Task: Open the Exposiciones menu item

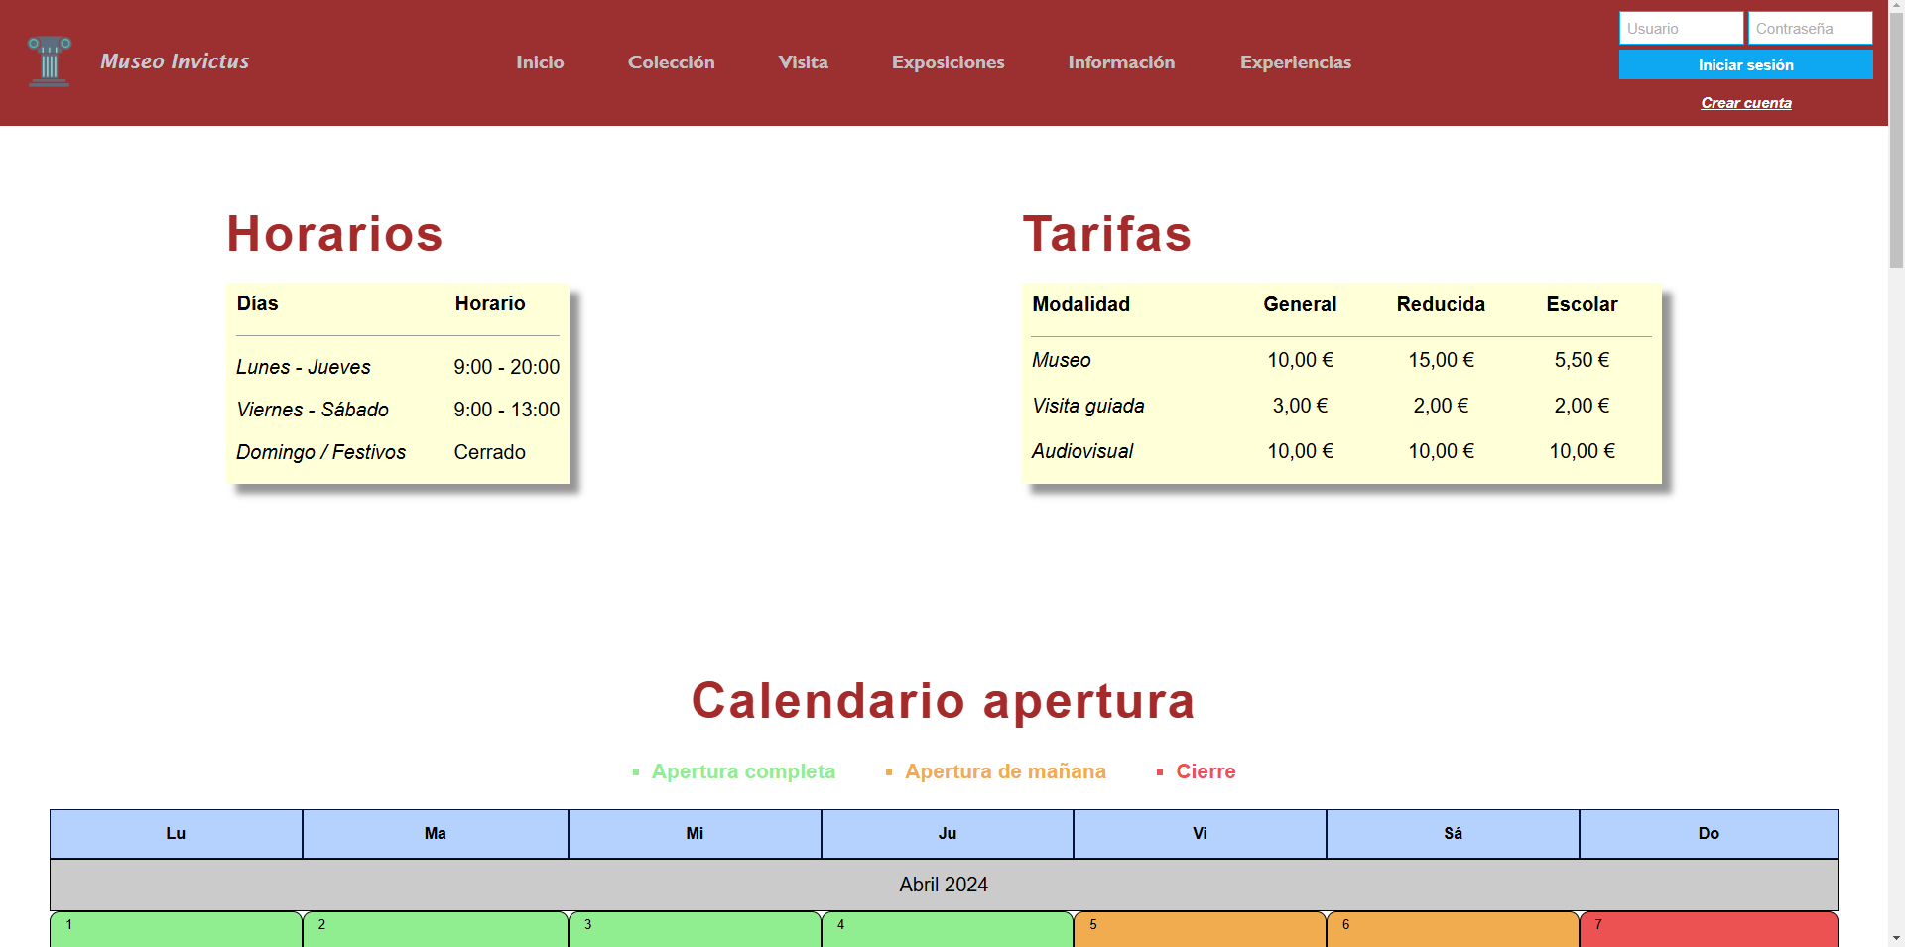Action: coord(949,62)
